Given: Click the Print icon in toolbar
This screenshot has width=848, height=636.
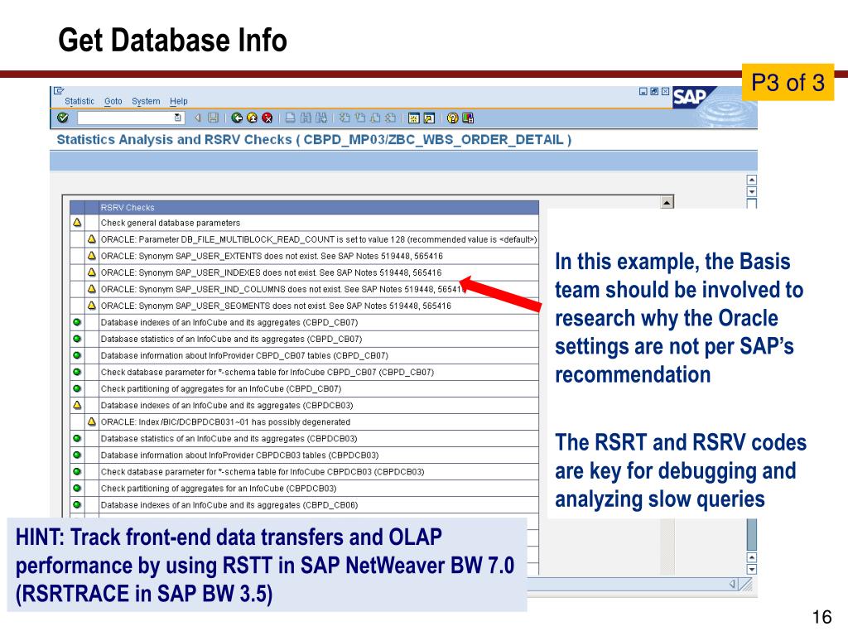Looking at the screenshot, I should (x=291, y=118).
